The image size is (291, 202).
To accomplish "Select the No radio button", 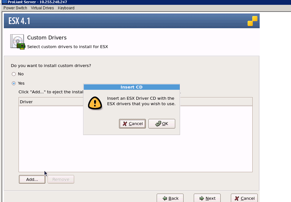I will click(14, 74).
